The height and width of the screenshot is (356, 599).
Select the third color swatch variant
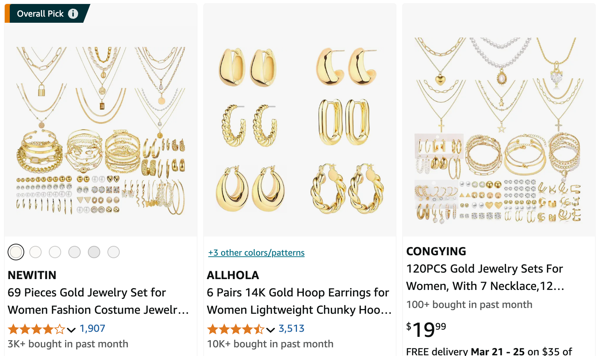point(55,252)
